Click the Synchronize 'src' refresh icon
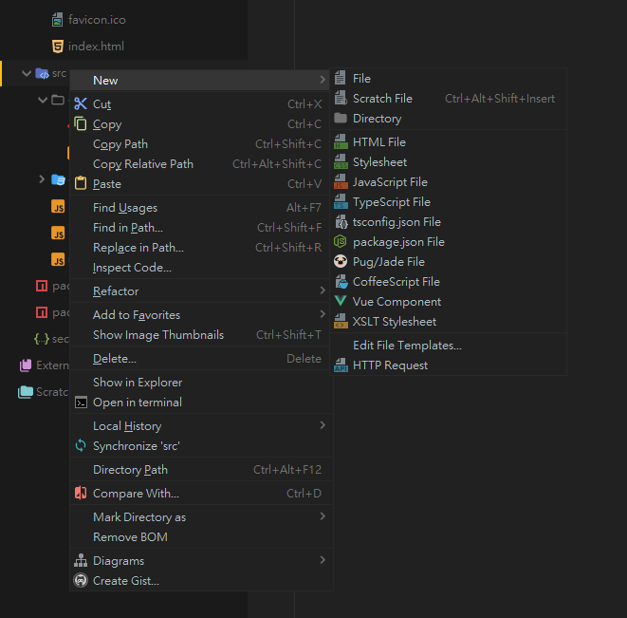This screenshot has width=627, height=618. point(81,446)
